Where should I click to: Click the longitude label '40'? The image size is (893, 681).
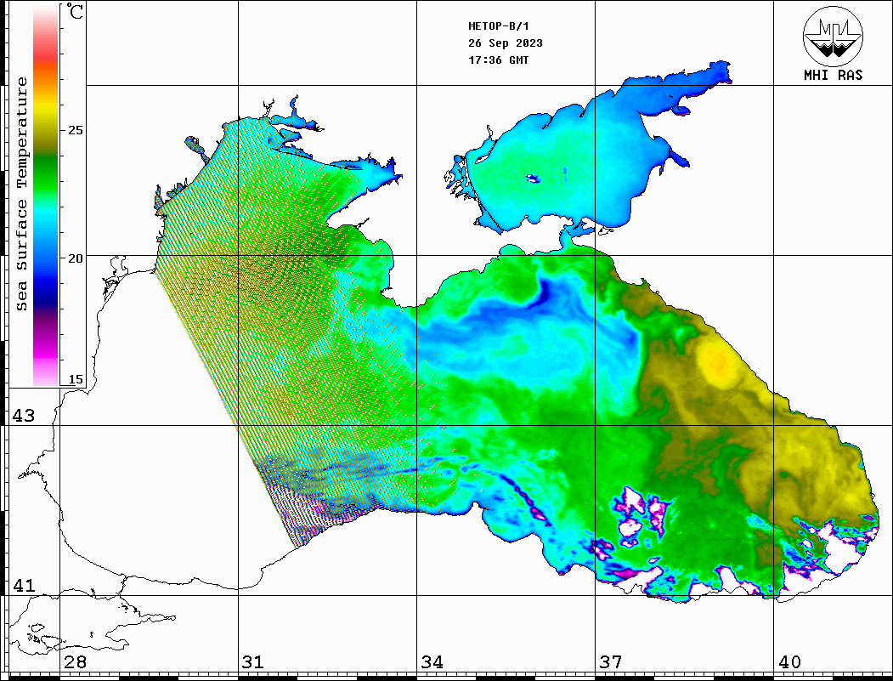pos(789,662)
